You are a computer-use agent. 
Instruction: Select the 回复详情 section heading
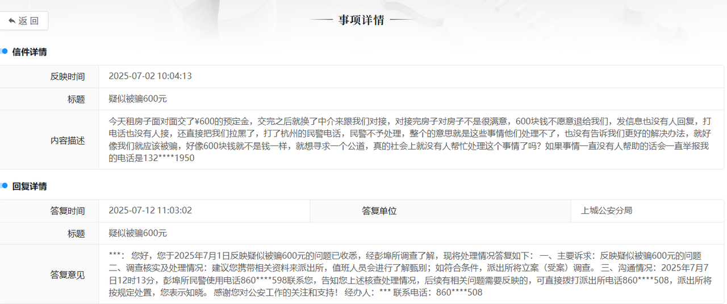coord(30,187)
